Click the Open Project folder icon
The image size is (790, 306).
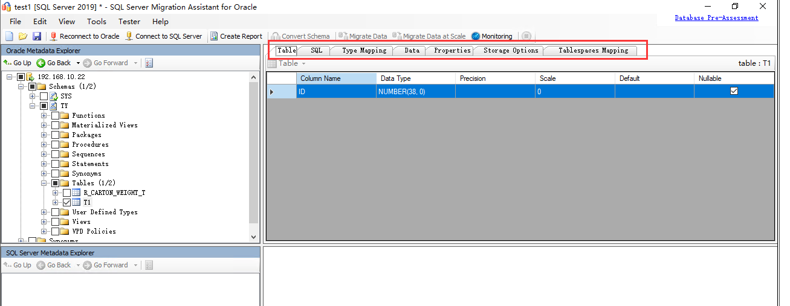23,36
